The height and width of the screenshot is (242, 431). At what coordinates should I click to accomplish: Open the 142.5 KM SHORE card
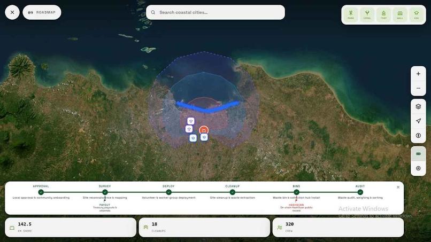(71, 228)
